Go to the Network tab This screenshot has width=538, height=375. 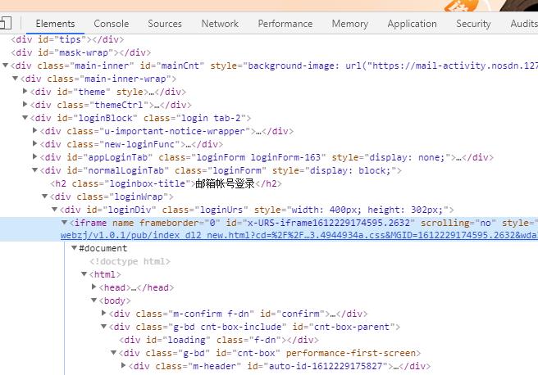pos(220,24)
